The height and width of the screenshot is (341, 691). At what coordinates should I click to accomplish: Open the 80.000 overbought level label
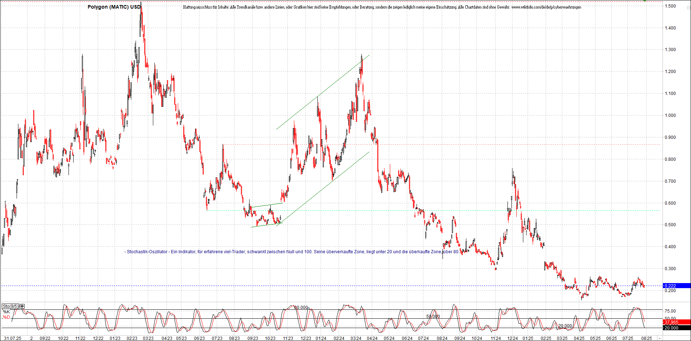pos(302,308)
